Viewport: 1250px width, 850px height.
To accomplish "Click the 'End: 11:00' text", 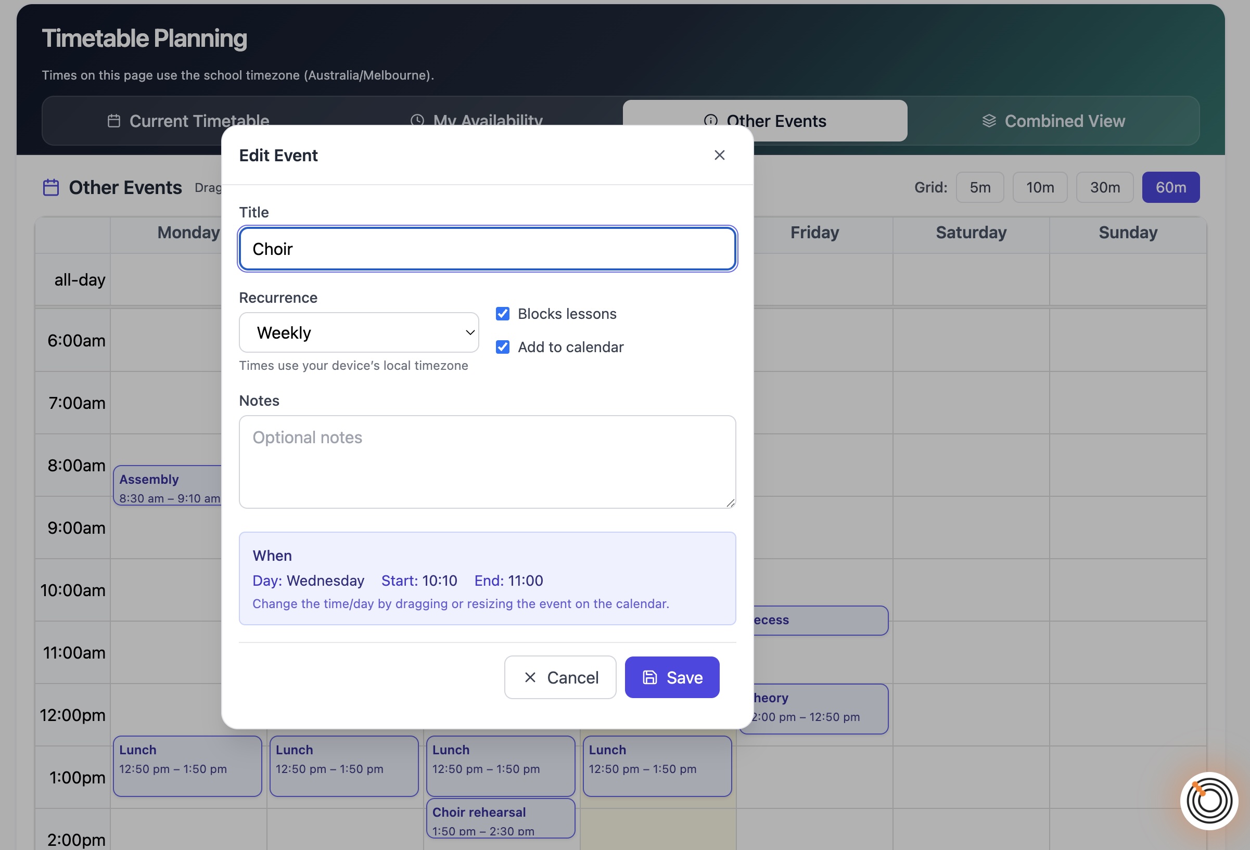I will click(x=508, y=581).
